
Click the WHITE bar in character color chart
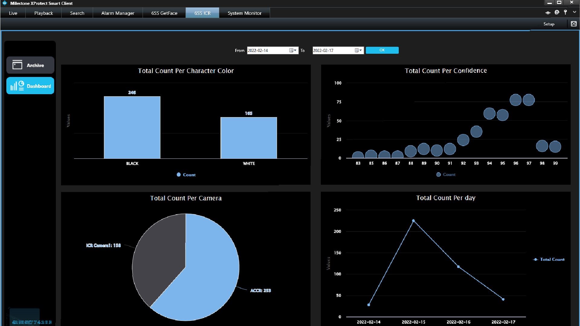(x=249, y=138)
